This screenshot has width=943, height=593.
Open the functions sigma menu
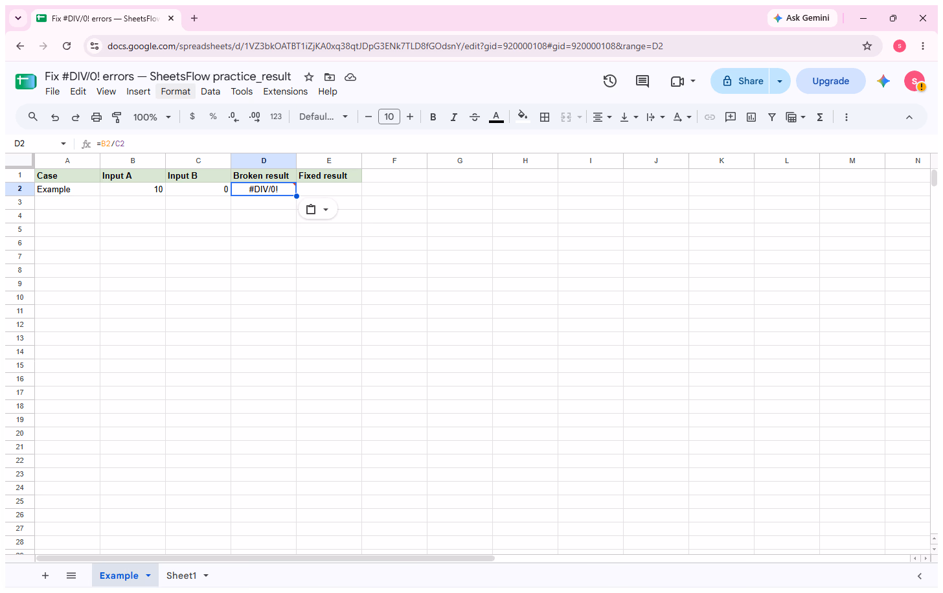click(820, 117)
